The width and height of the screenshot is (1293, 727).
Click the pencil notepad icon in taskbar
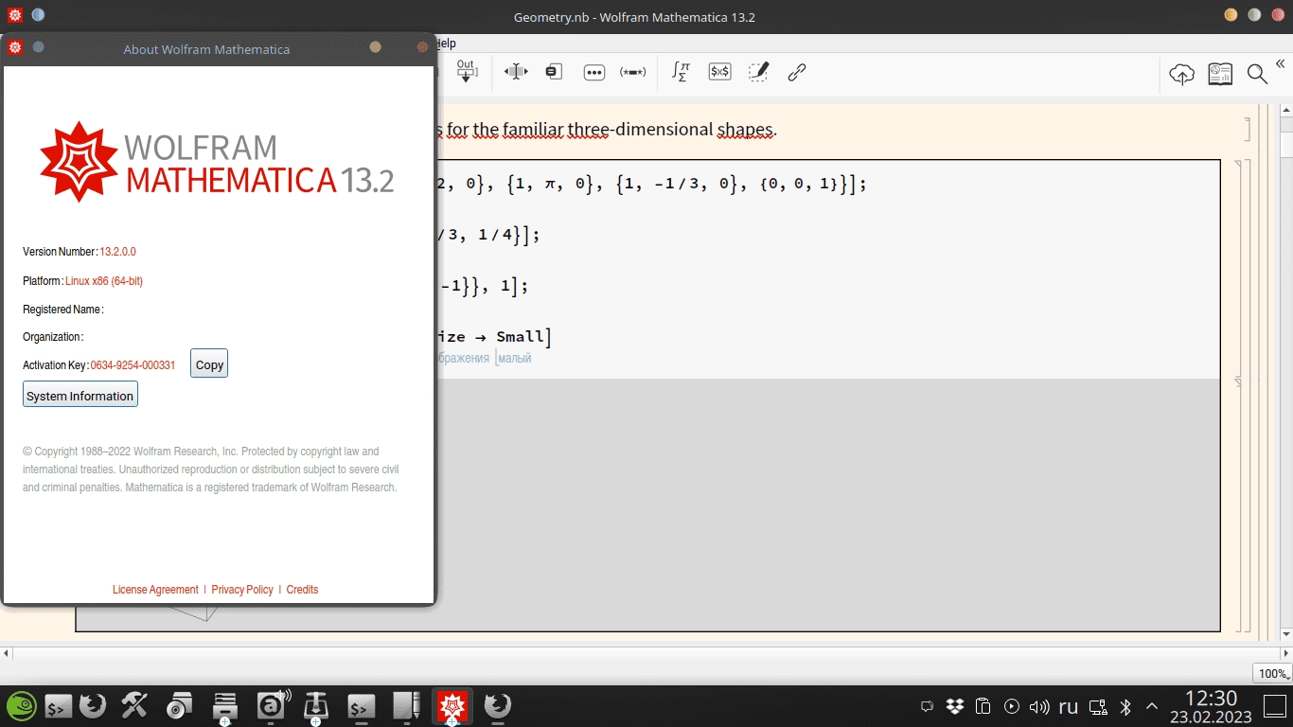407,706
